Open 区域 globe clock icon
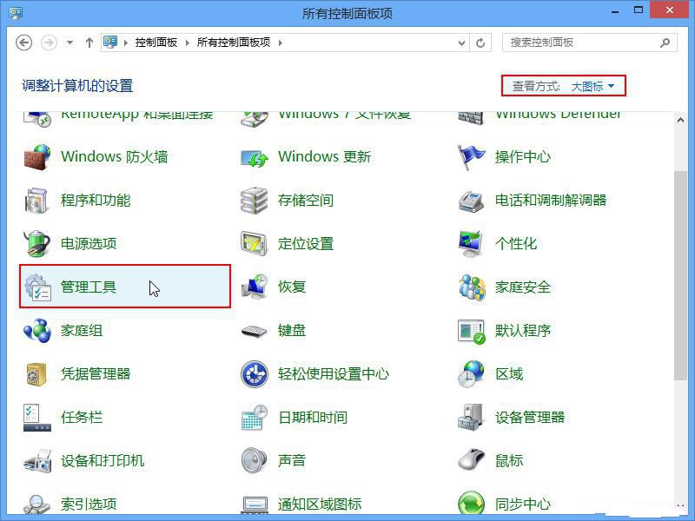This screenshot has height=521, width=695. coord(471,374)
